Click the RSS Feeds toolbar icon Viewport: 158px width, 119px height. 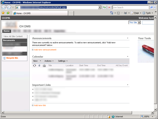click(118, 13)
